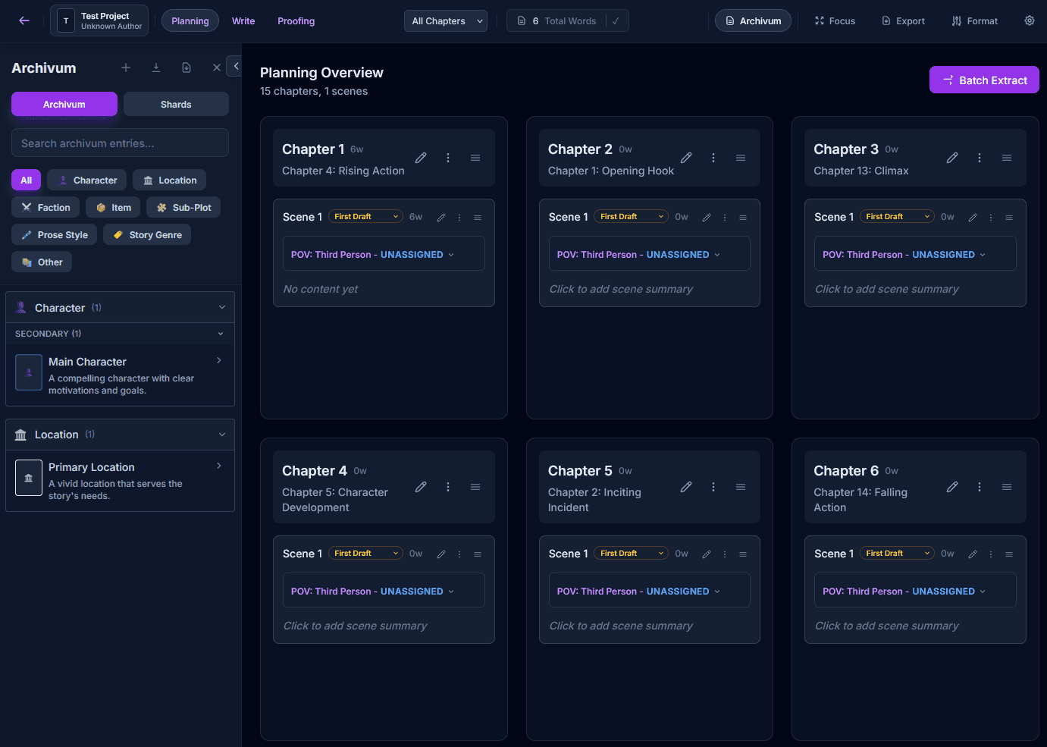Screen dimensions: 1047x747
Task: Filter entries by Other chip
Action: pos(42,262)
